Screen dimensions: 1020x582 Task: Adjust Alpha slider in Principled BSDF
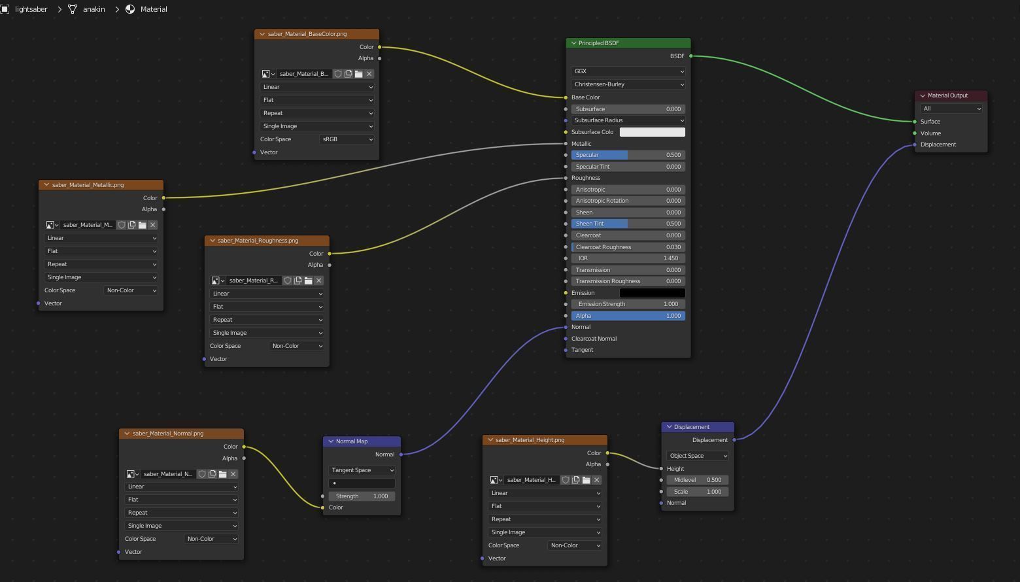coord(628,316)
